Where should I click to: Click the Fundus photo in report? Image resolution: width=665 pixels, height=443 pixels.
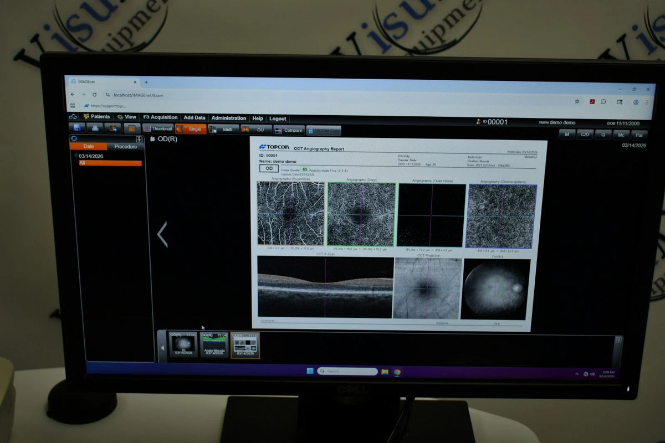495,289
